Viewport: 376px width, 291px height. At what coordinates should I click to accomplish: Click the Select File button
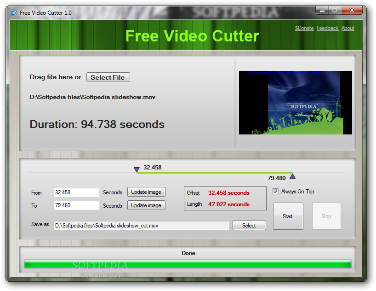pos(108,77)
